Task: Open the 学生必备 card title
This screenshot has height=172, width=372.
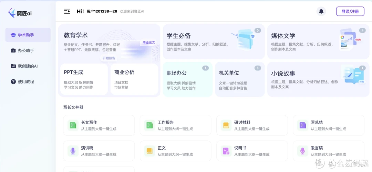Action: pyautogui.click(x=179, y=36)
